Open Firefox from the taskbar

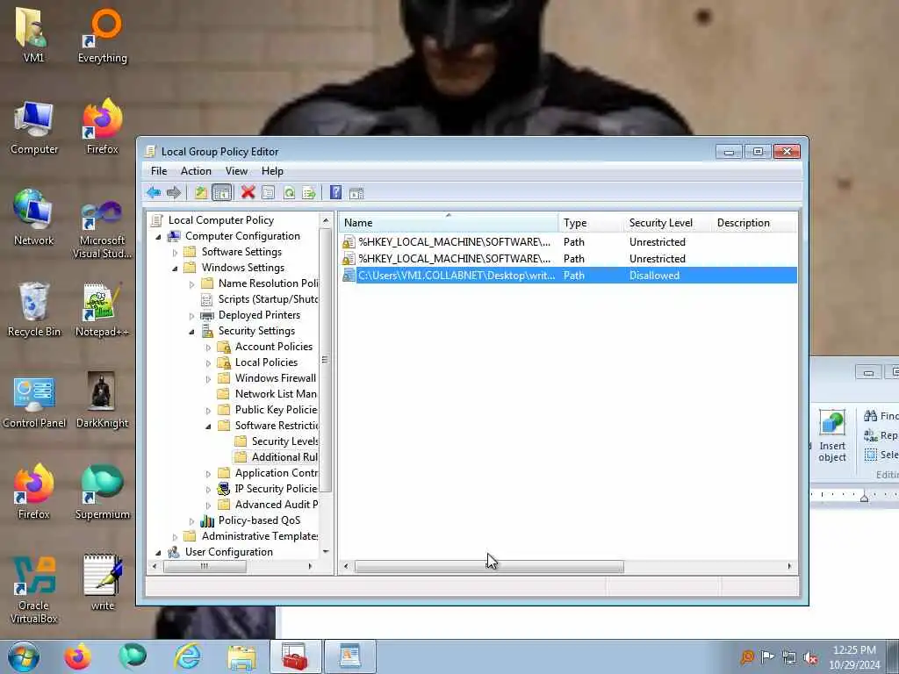point(77,656)
